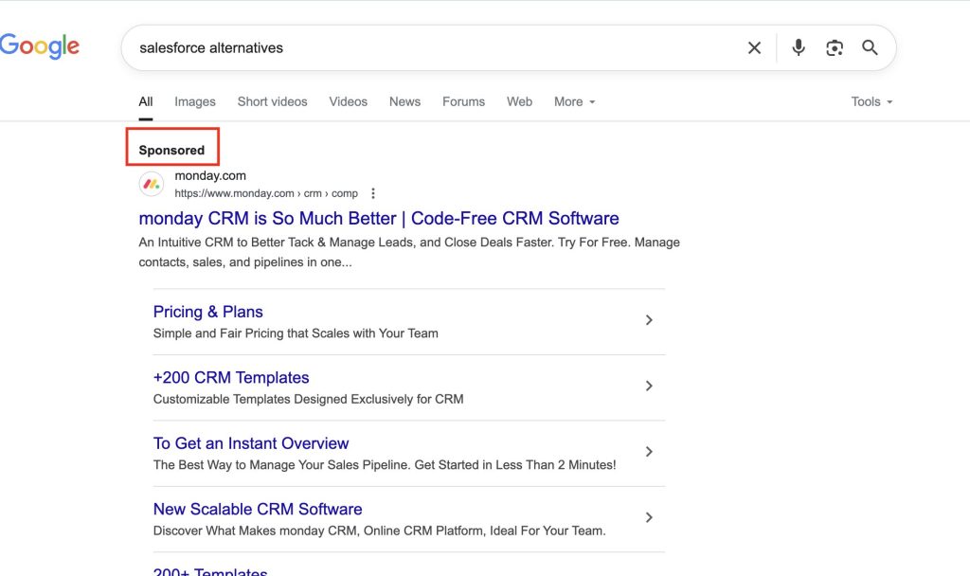
Task: Switch to the Forums tab
Action: (463, 101)
